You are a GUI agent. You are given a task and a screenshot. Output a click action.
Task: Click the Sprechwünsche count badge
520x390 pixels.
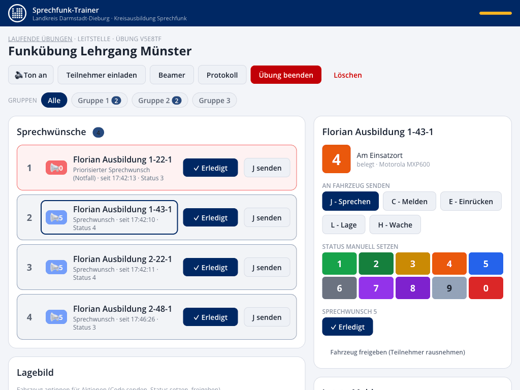pos(98,133)
